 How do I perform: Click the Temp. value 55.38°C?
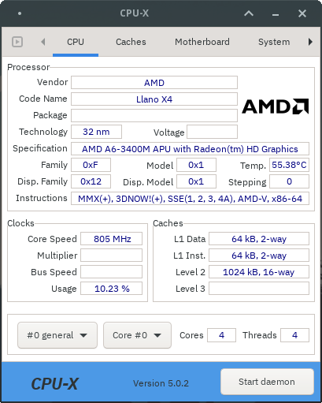click(289, 165)
